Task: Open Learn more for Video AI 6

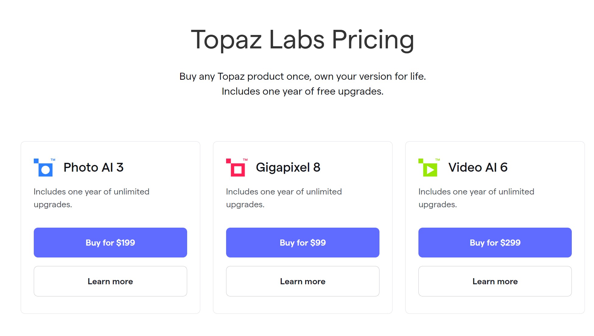Action: click(x=495, y=281)
